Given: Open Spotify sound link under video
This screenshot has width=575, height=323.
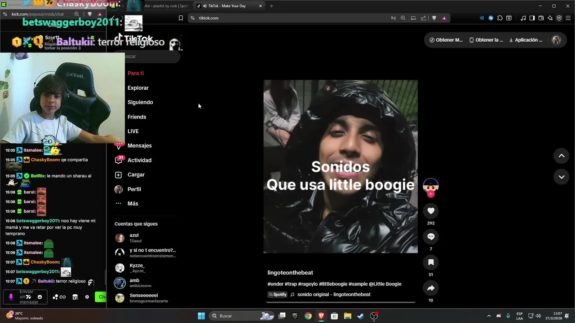Looking at the screenshot, I should pyautogui.click(x=278, y=295).
